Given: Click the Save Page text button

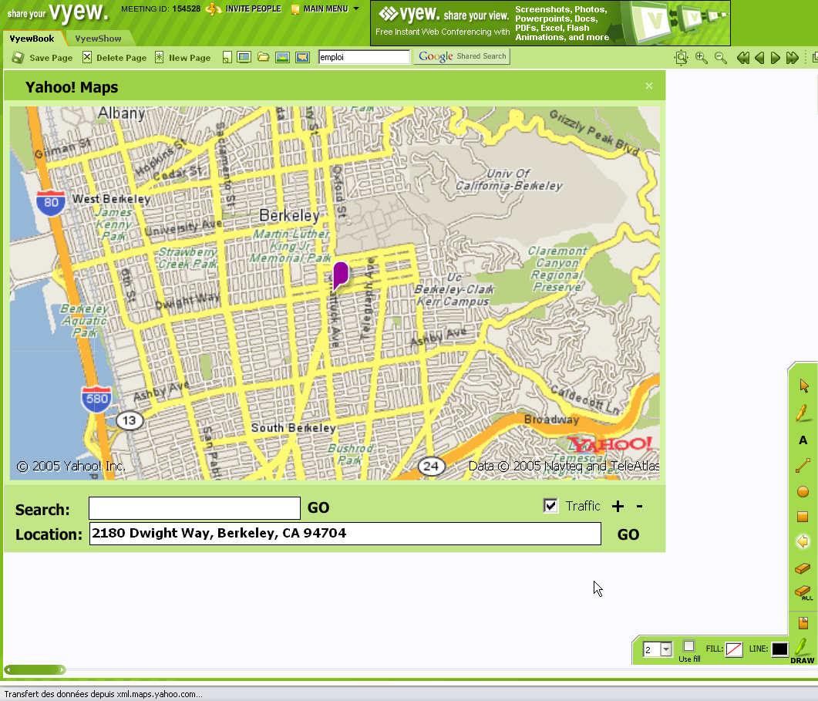Looking at the screenshot, I should point(51,58).
